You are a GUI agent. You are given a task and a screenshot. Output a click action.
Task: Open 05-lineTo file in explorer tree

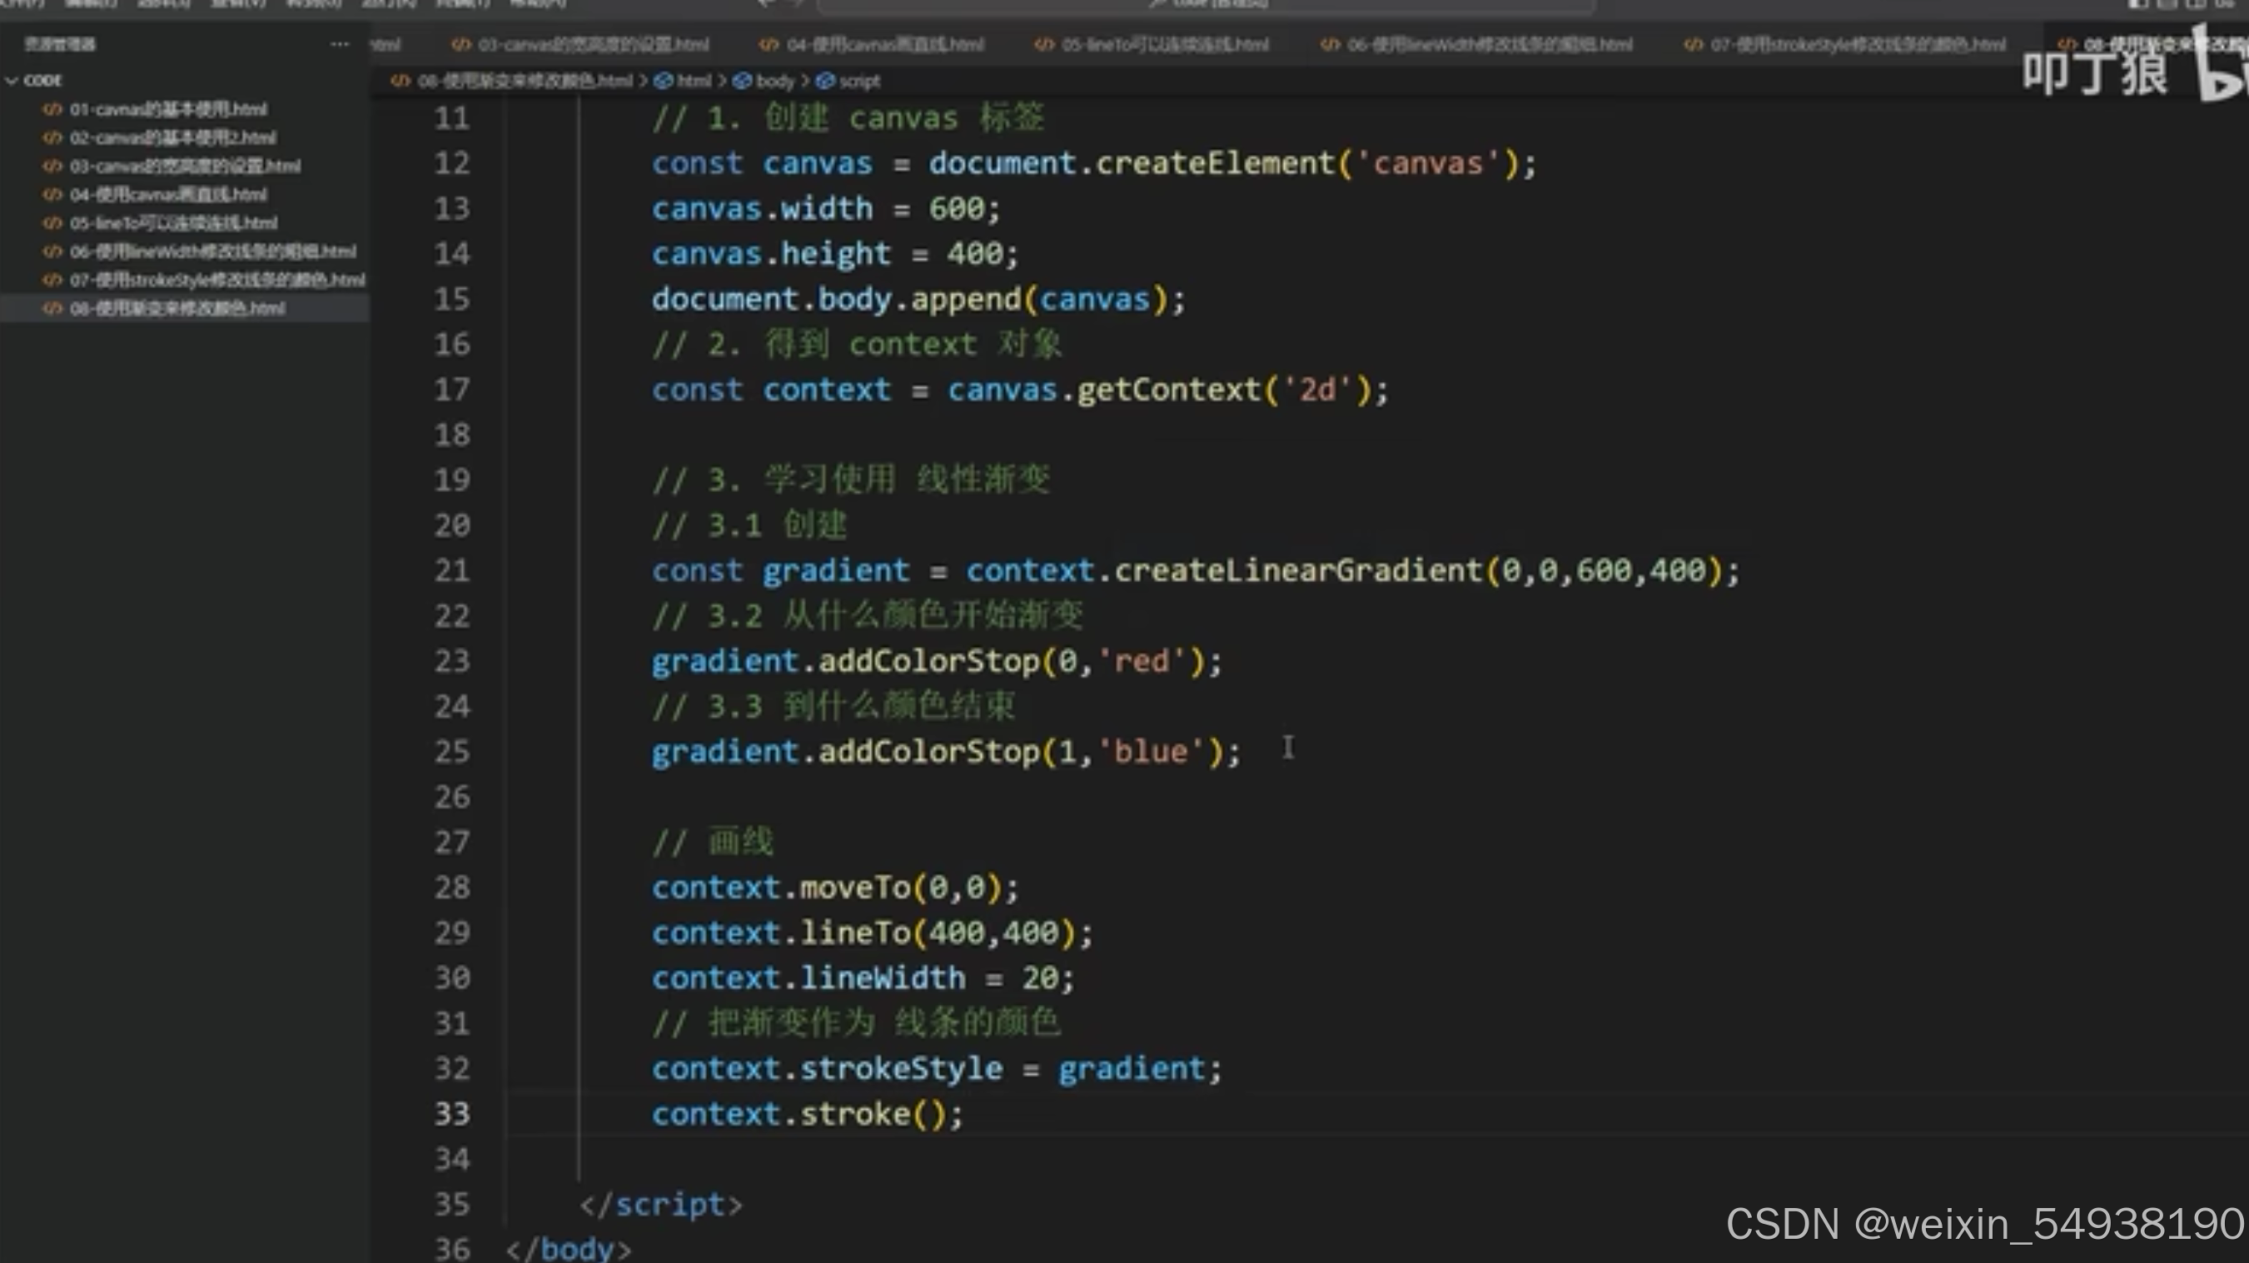(x=173, y=223)
